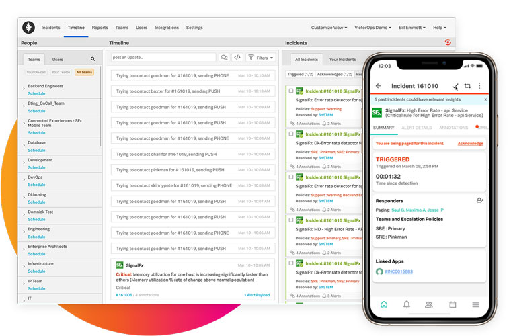Image resolution: width=511 pixels, height=336 pixels.
Task: Click timeline entry contacting skinnypete via PHONE
Action: point(193,185)
